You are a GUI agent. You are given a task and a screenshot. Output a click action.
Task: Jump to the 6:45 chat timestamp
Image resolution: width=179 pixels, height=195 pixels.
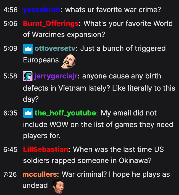click(x=10, y=149)
